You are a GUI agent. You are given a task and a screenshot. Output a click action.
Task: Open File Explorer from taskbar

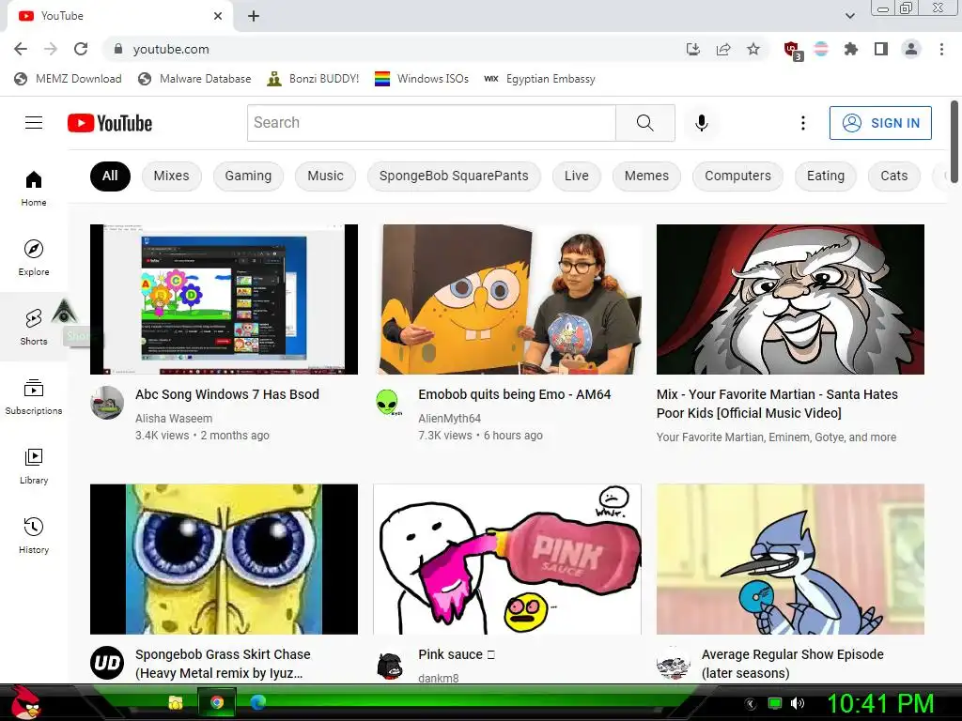pos(176,702)
